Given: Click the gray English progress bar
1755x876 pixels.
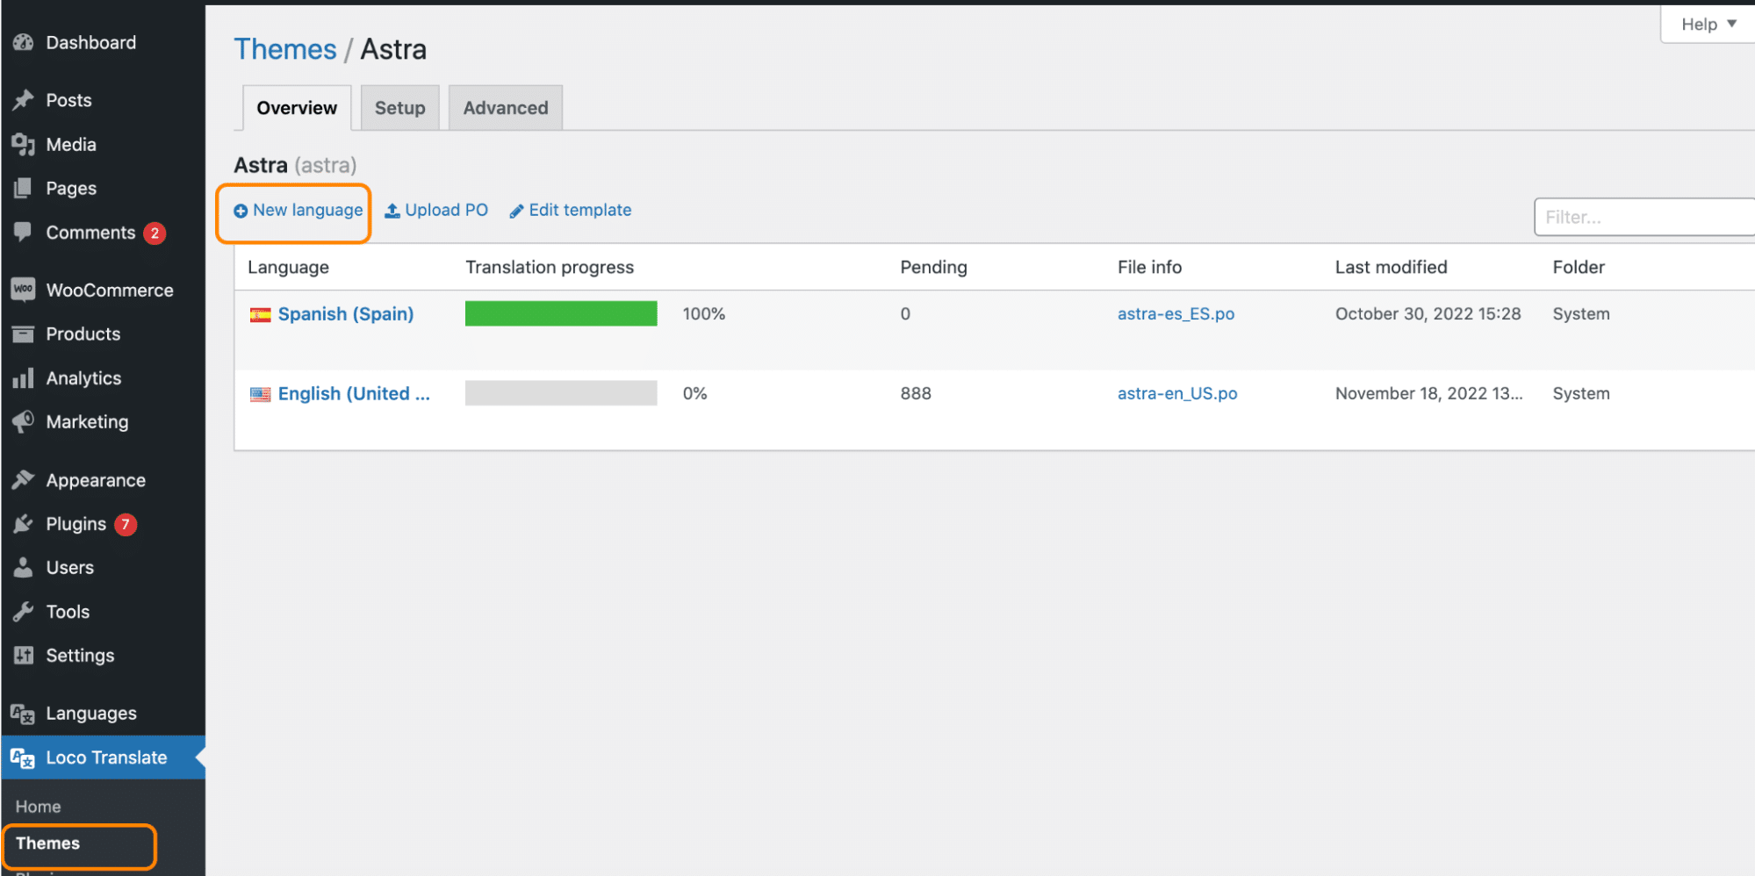Looking at the screenshot, I should click(561, 393).
